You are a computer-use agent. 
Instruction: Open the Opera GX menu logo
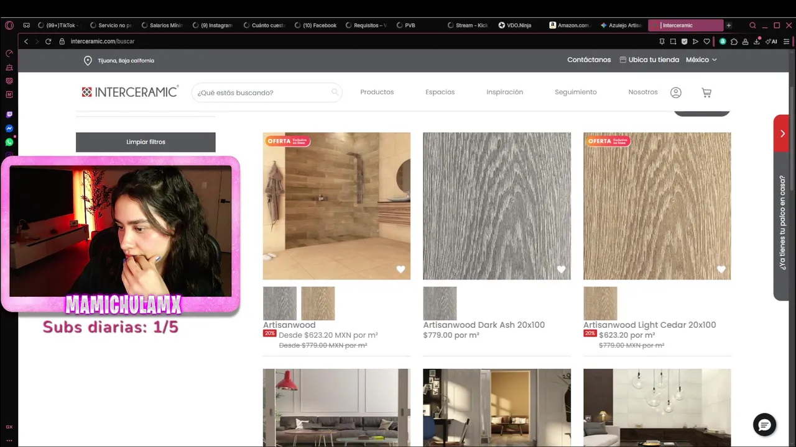coord(9,25)
